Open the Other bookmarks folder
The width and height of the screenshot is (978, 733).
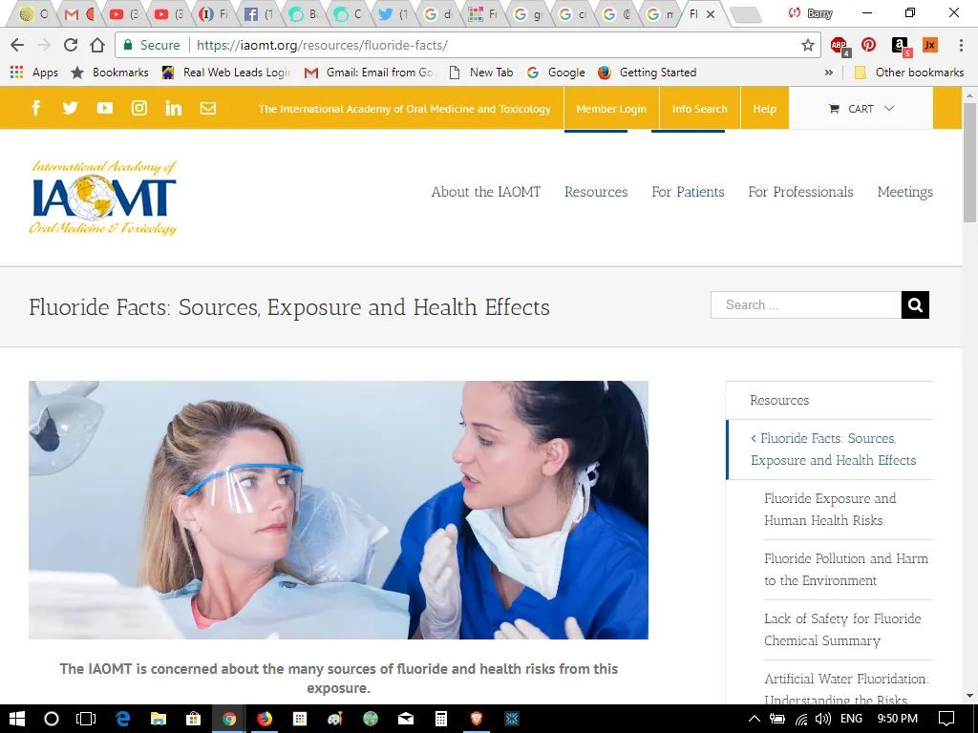pyautogui.click(x=909, y=73)
